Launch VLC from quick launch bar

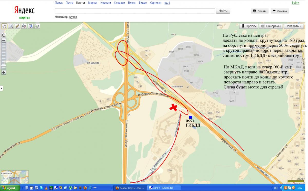[x=46, y=188]
